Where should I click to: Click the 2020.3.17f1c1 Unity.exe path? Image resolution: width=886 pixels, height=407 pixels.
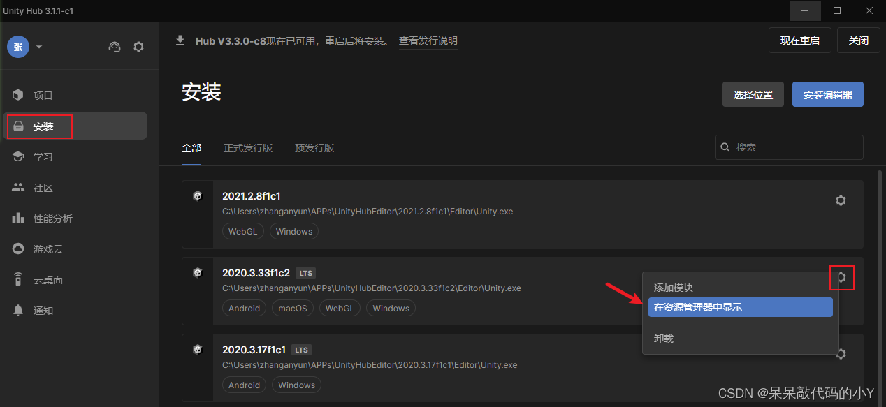[370, 365]
